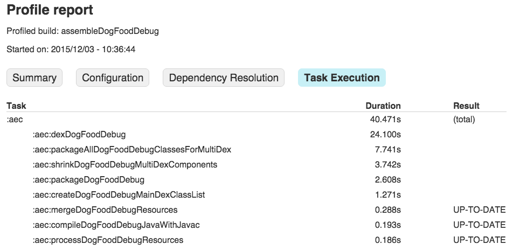Select the :aec project row
The width and height of the screenshot is (513, 251).
point(15,119)
